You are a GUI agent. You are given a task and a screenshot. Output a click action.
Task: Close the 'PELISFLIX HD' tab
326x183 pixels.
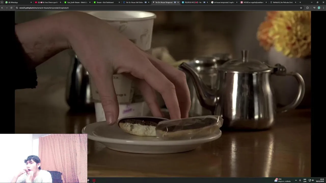pyautogui.click(x=207, y=2)
